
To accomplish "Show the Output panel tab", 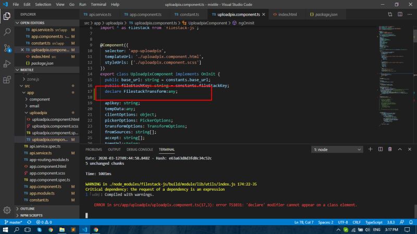I will [114, 150].
